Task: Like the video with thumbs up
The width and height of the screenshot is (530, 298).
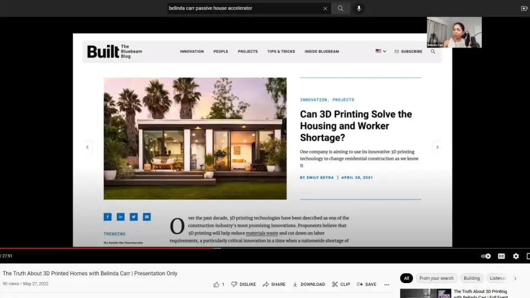Action: click(217, 284)
